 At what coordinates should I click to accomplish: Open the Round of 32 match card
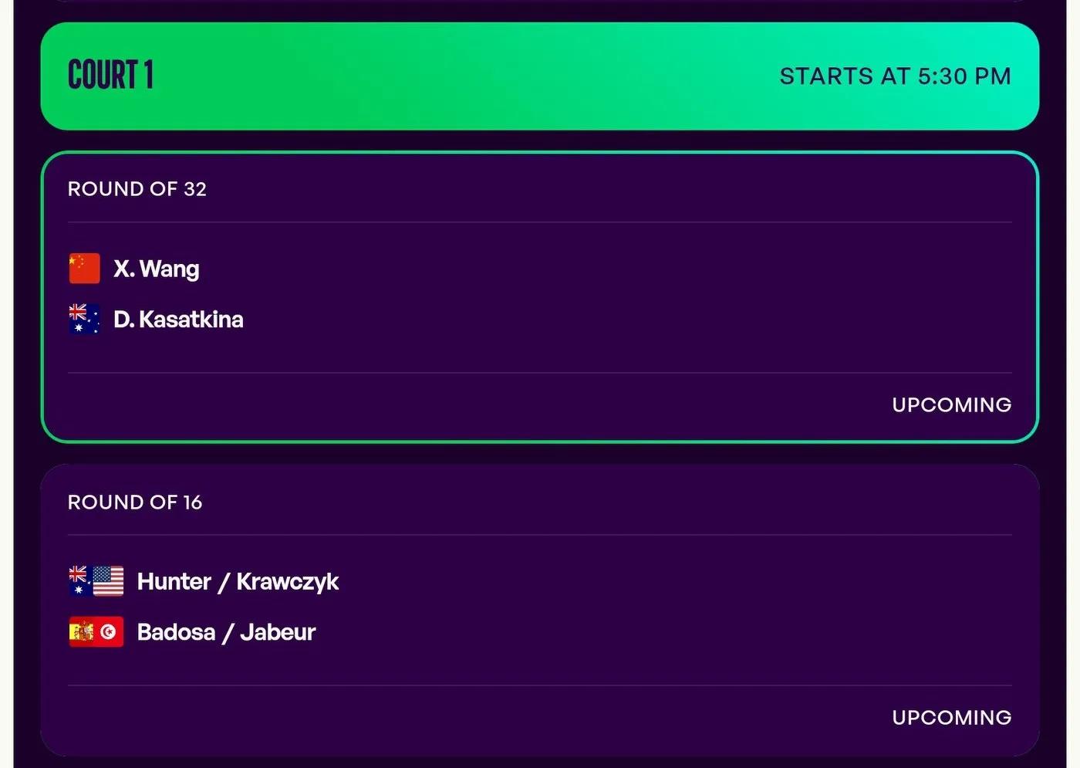click(x=540, y=297)
